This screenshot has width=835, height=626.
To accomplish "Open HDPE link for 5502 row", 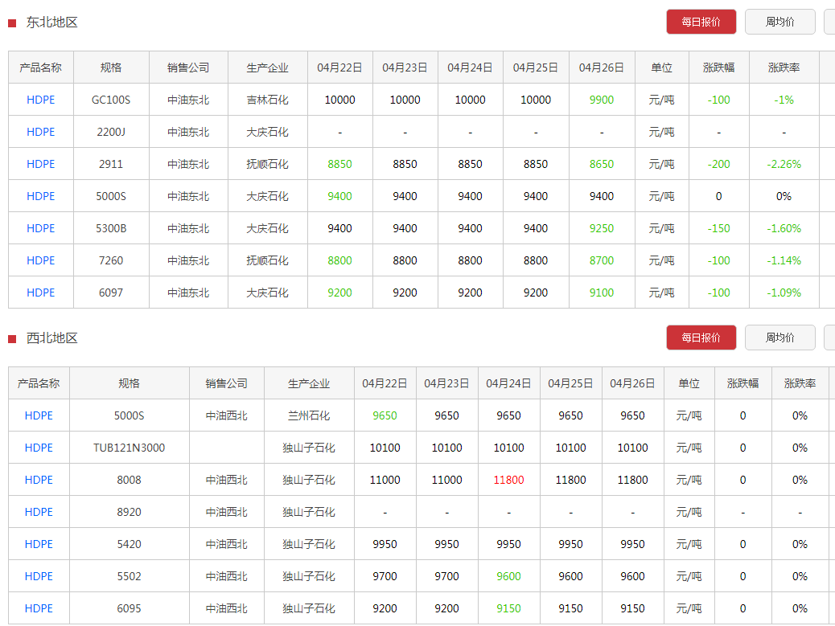I will click(x=39, y=576).
